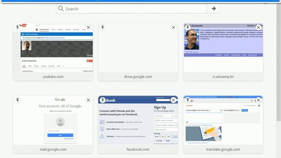Viewport: 281px width, 158px height.
Task: Remove the drive.google.com tile
Action: click(x=173, y=27)
